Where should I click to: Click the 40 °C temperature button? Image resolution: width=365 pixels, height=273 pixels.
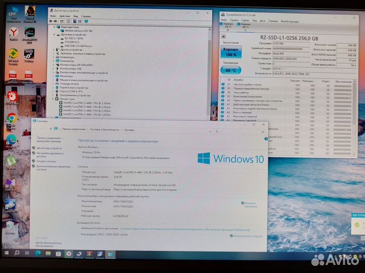coord(231,70)
